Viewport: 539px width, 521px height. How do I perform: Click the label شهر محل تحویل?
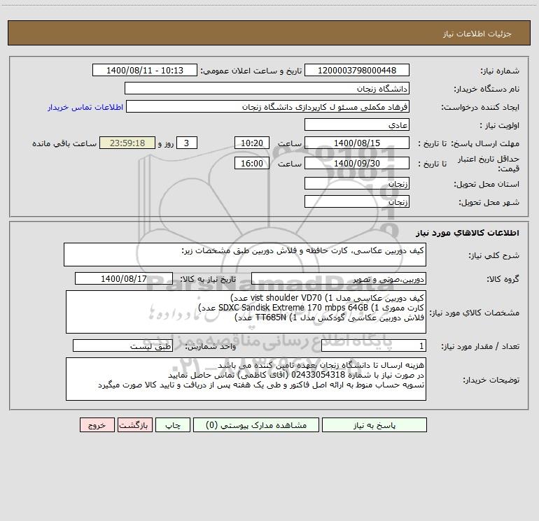pyautogui.click(x=489, y=203)
